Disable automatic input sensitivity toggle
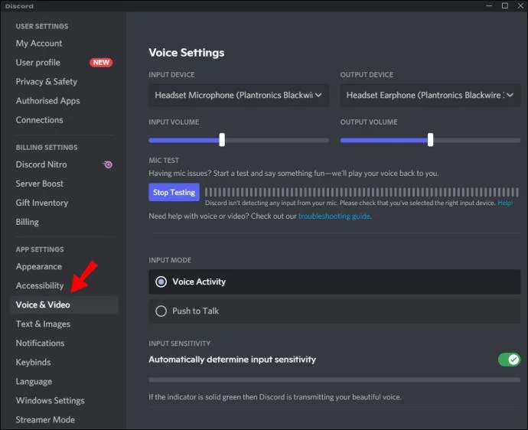Screen dimensions: 528x430 (509, 360)
